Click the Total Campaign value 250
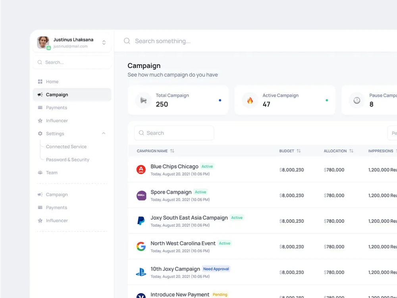 coord(162,104)
